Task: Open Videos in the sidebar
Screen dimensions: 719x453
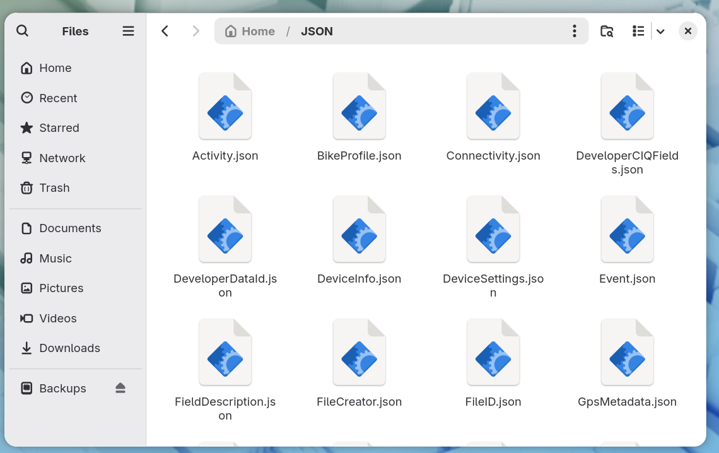Action: pyautogui.click(x=76, y=319)
